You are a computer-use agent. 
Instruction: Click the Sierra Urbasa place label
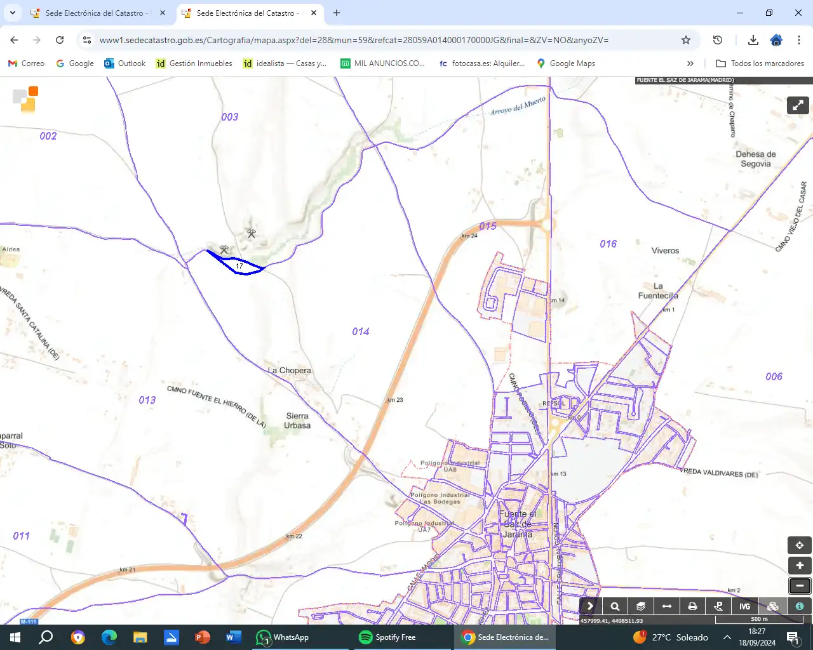click(297, 421)
